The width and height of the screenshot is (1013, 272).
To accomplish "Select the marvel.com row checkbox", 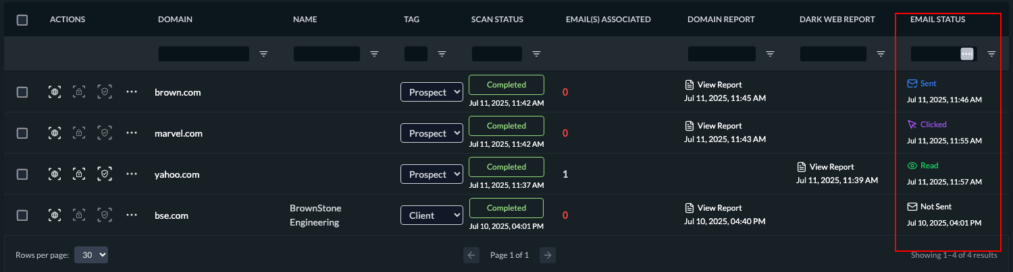I will (x=22, y=133).
